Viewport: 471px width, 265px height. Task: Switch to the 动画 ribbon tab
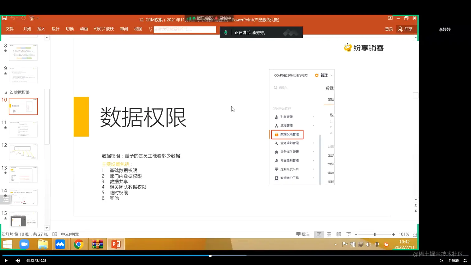pyautogui.click(x=84, y=29)
